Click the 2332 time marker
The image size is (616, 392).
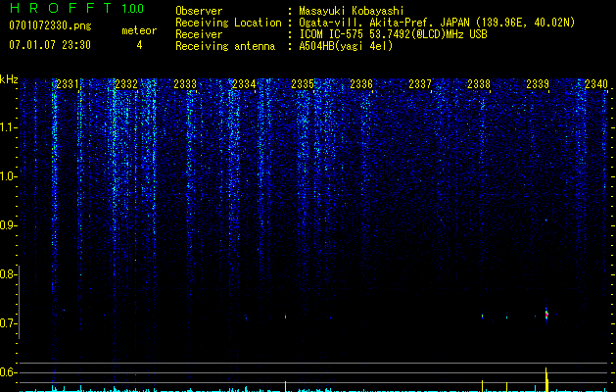[x=126, y=83]
